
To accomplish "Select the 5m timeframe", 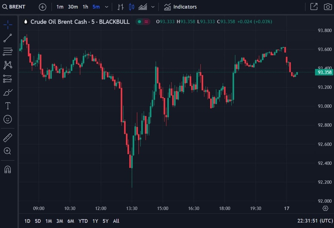I will pos(96,7).
